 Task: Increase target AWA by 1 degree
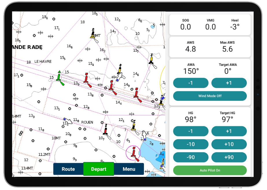[x=229, y=83]
